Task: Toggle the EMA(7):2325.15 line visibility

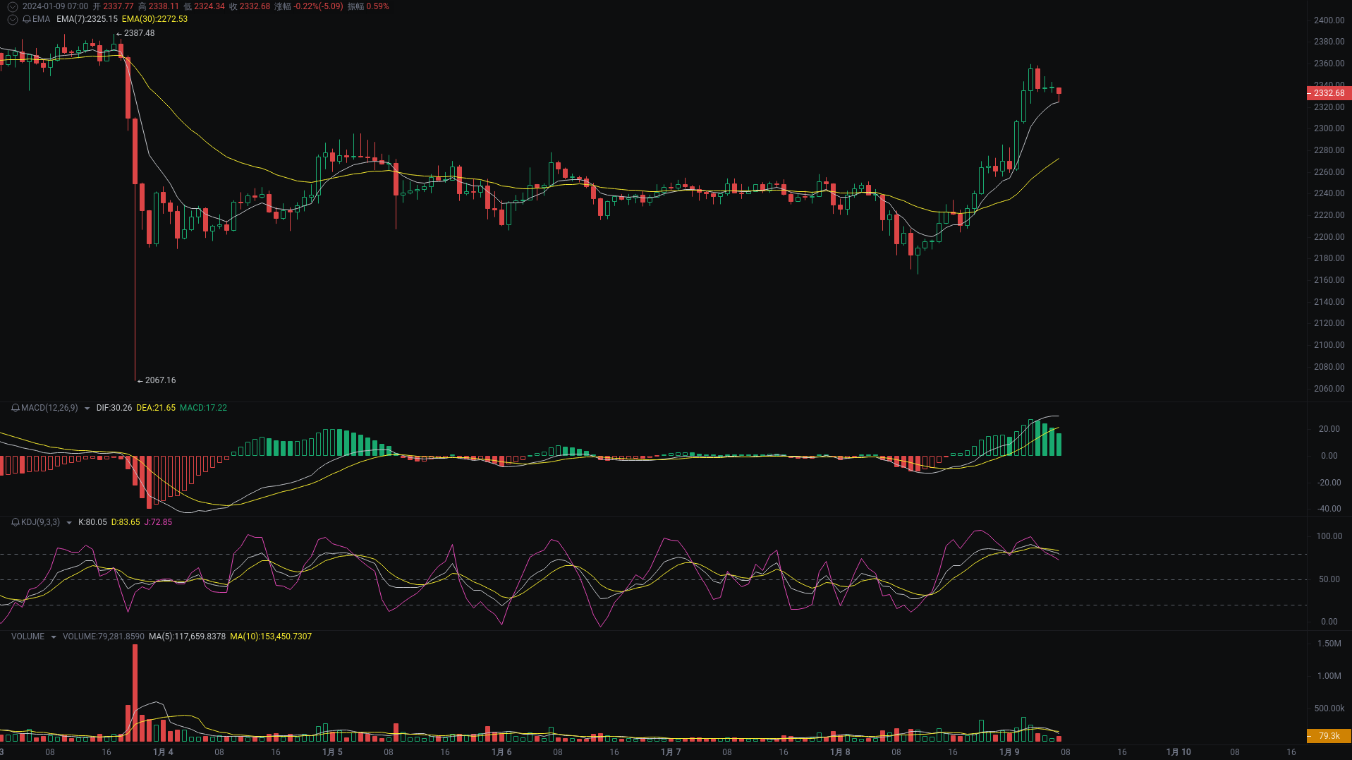Action: pos(86,19)
